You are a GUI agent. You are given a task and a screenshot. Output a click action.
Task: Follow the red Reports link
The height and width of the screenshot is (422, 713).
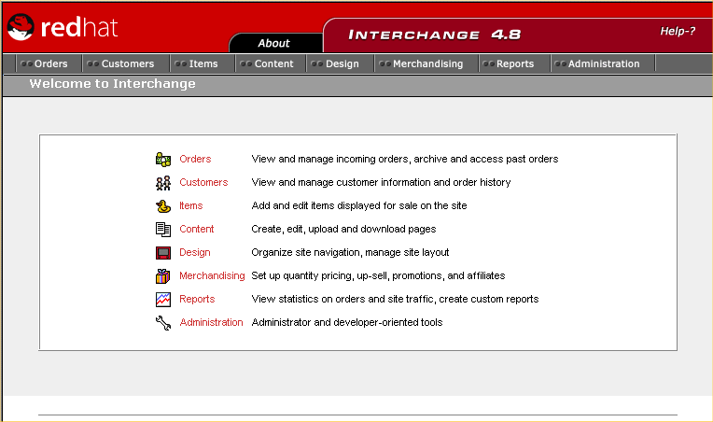(x=197, y=299)
